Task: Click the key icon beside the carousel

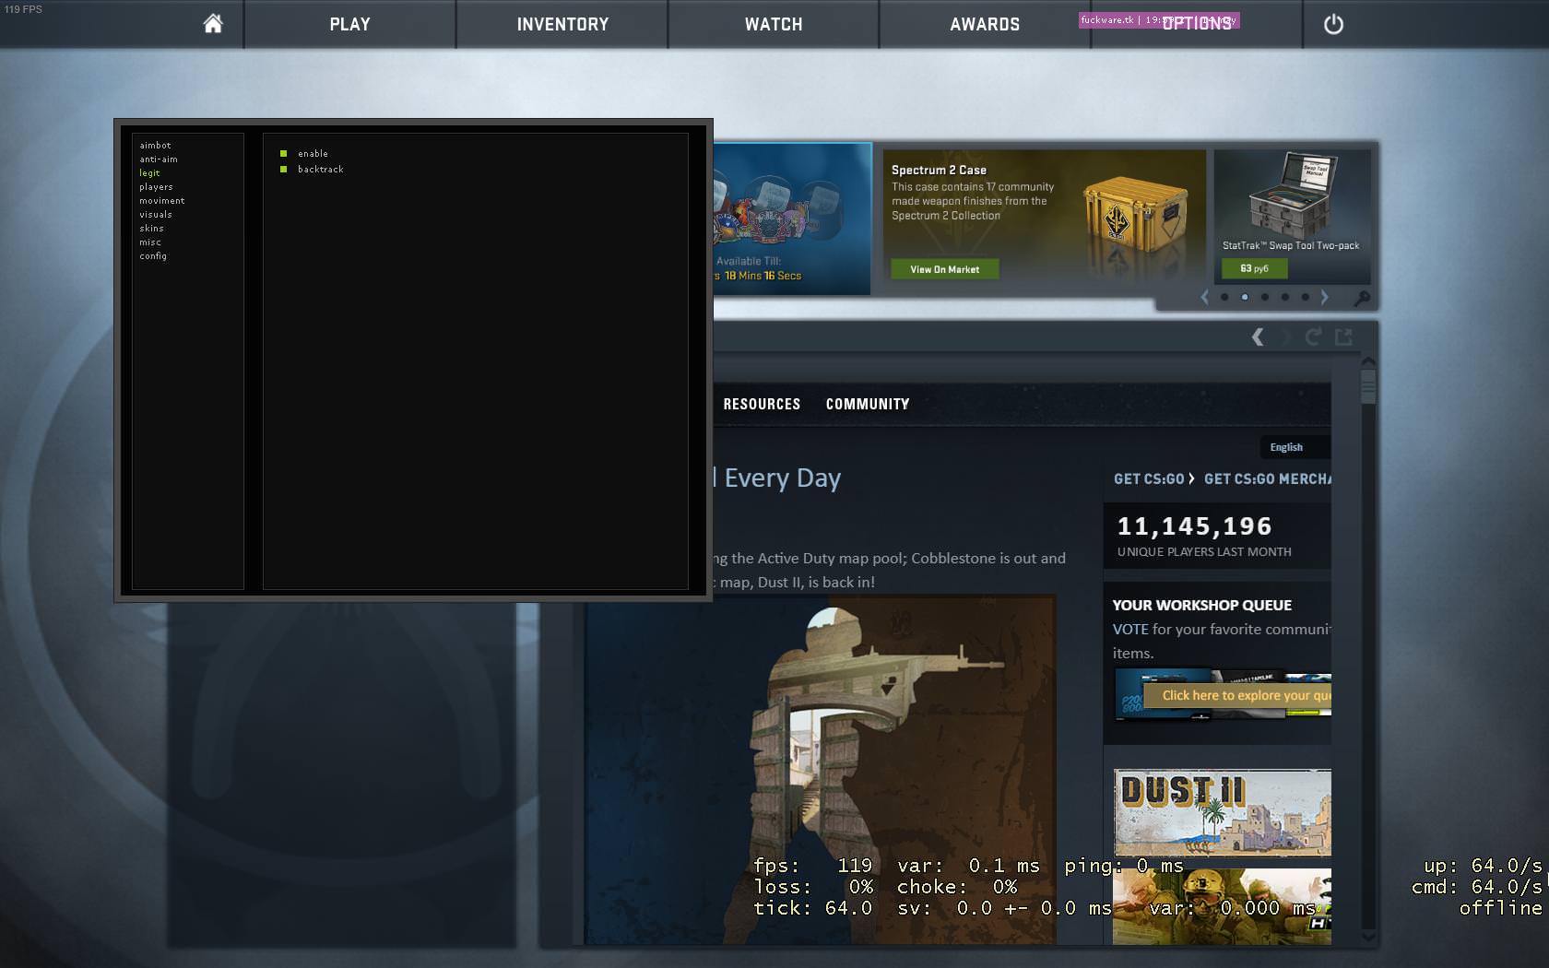Action: (x=1361, y=298)
